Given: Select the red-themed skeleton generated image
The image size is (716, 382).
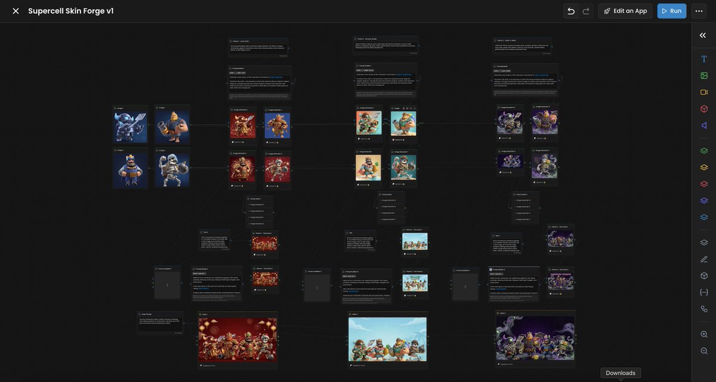Looking at the screenshot, I should tap(277, 170).
